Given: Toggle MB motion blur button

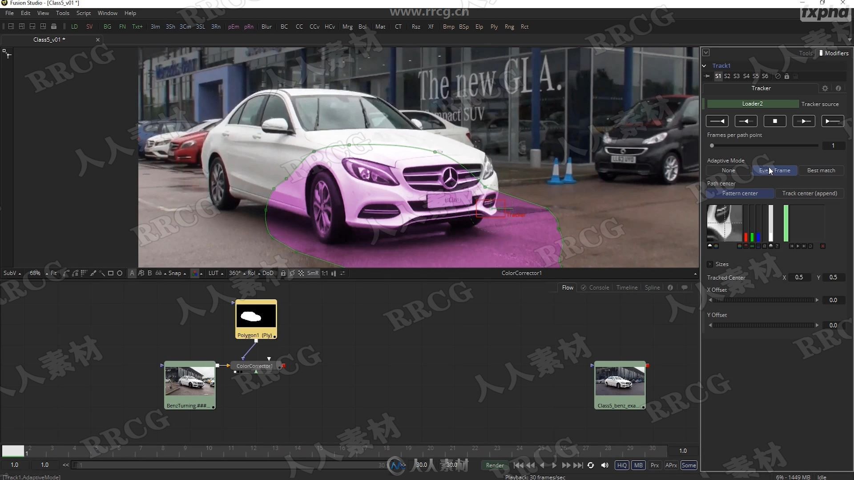Looking at the screenshot, I should [638, 465].
